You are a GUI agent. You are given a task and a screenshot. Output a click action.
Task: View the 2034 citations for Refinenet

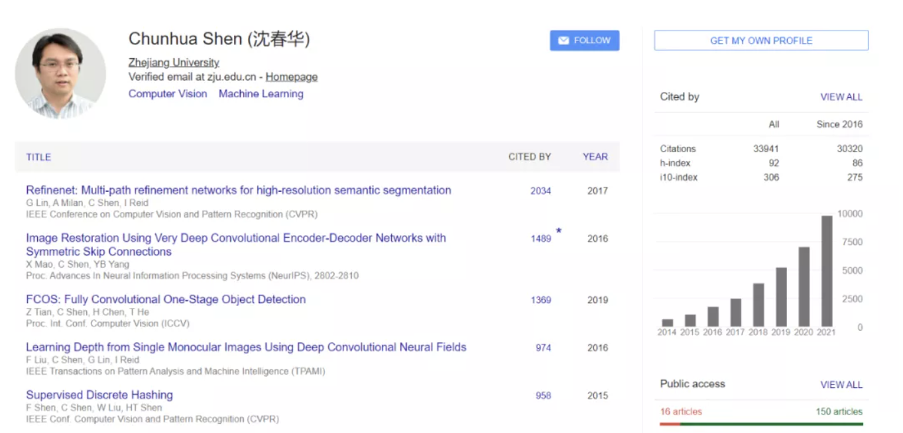(x=540, y=191)
